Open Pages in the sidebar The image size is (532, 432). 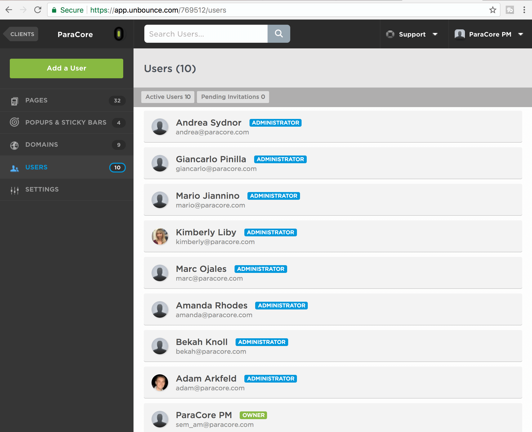67,100
